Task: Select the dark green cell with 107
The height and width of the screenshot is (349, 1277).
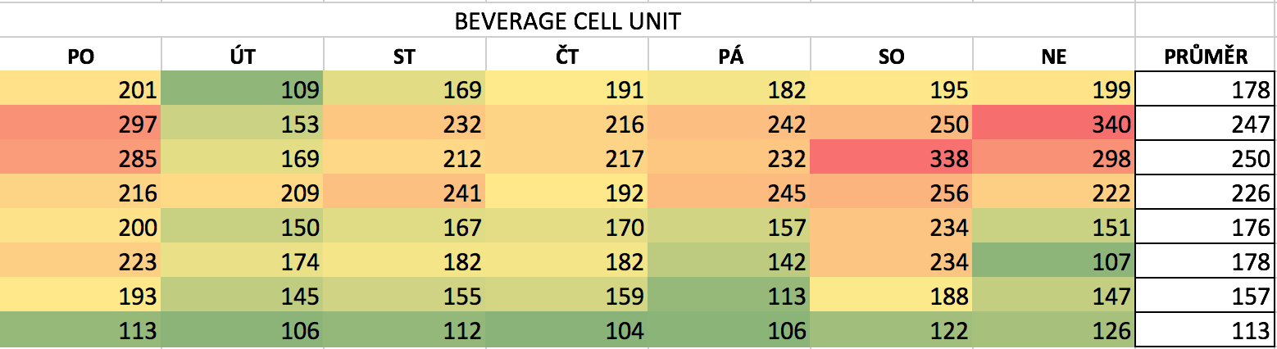Action: coord(1054,262)
